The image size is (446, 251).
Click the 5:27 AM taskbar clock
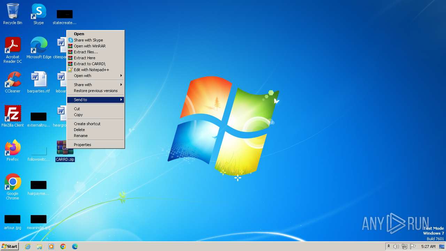click(x=428, y=246)
